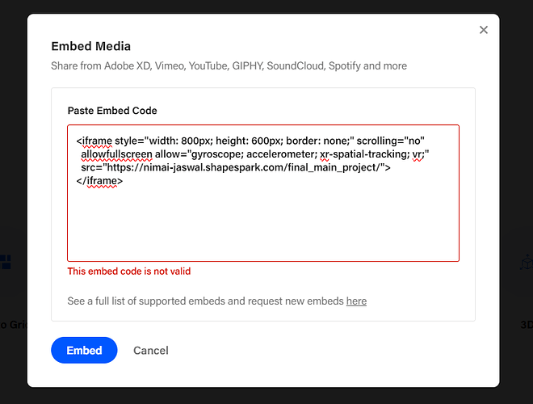Click the "Share from Adobe XD, Vimeo" subtitle
The height and width of the screenshot is (404, 533).
pyautogui.click(x=229, y=65)
